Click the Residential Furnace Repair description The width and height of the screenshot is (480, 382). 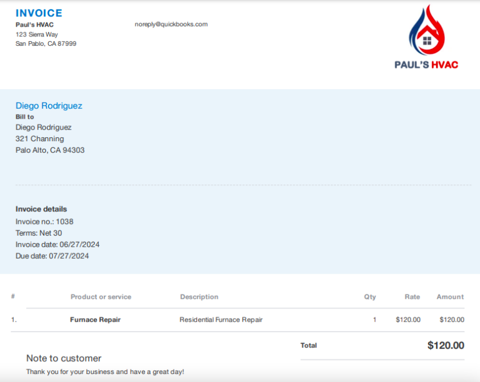click(221, 319)
